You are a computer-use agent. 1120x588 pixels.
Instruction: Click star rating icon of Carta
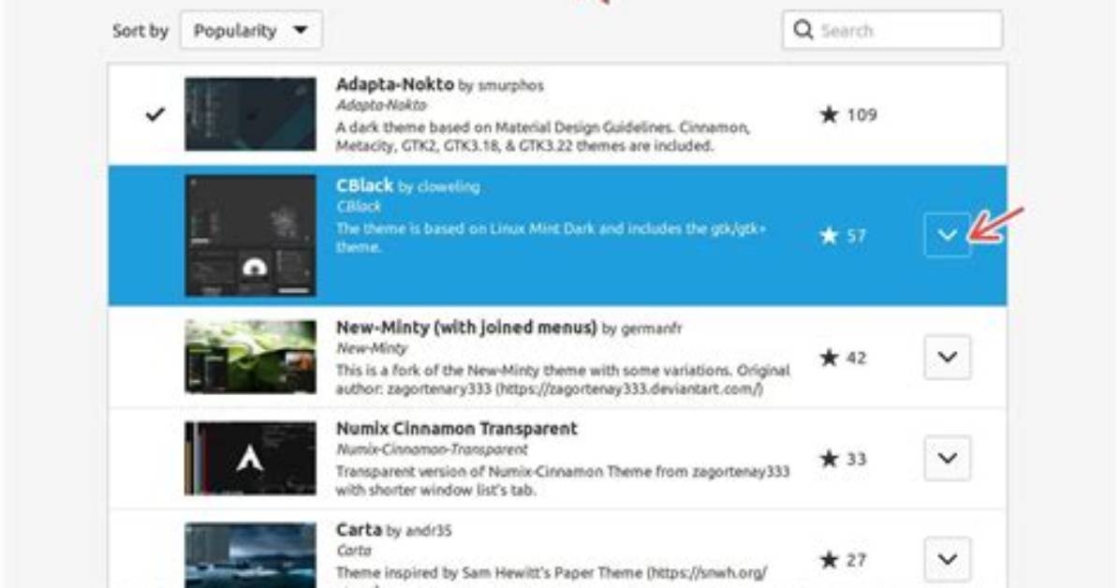[x=829, y=559]
